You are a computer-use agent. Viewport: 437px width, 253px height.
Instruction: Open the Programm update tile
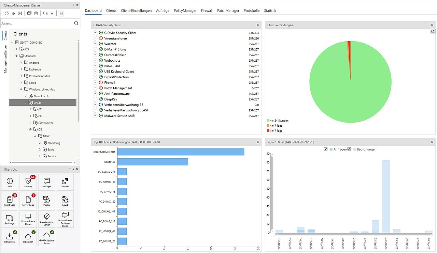[x=28, y=238]
